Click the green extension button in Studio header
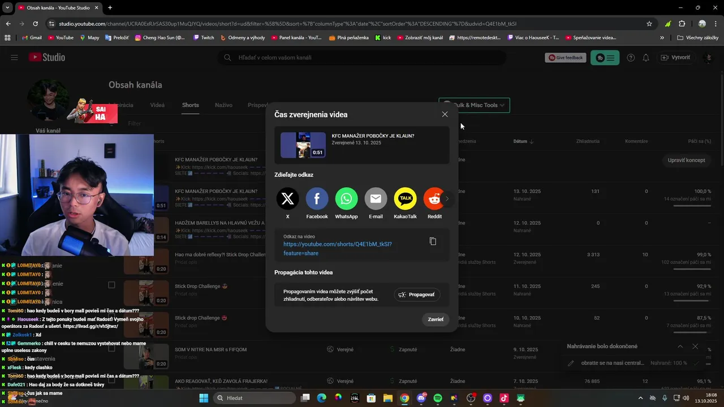The image size is (724, 407). [605, 58]
